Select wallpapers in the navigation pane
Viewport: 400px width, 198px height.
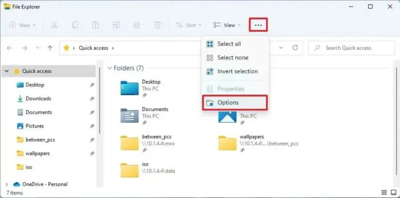pos(37,153)
